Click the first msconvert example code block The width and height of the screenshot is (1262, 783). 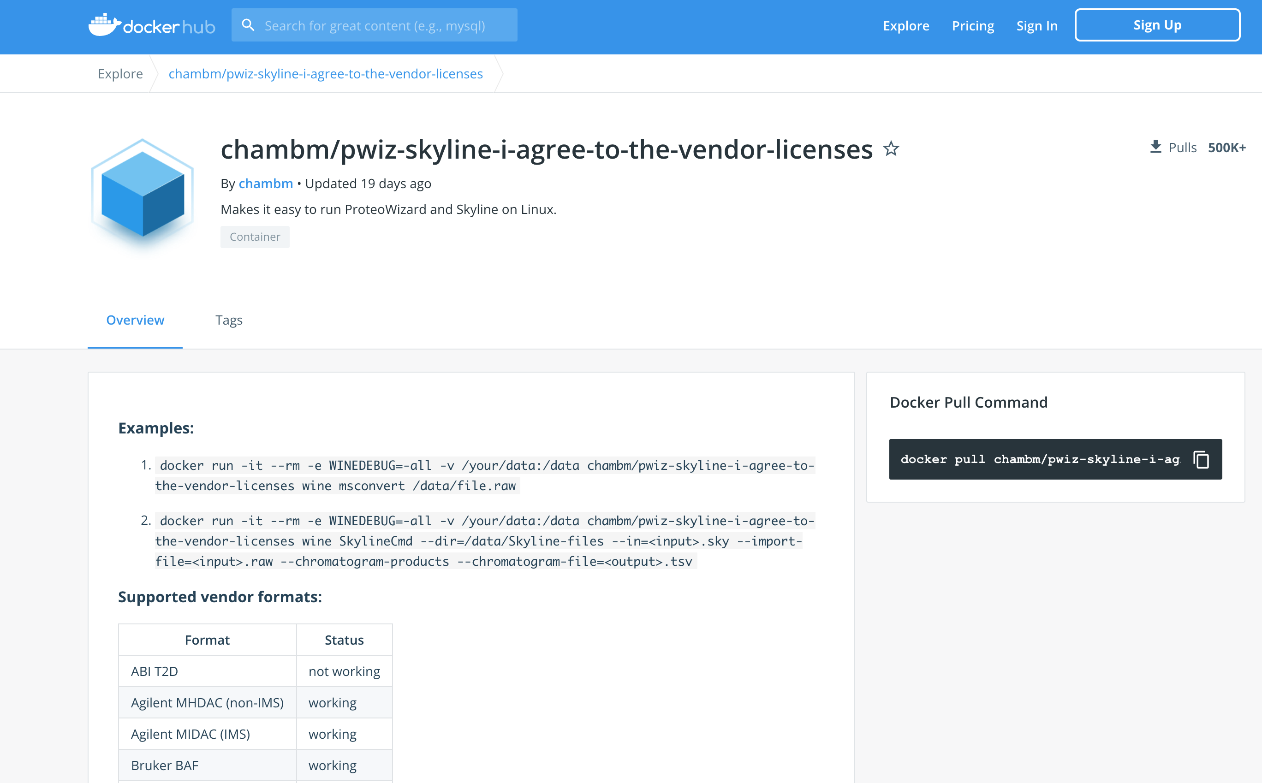pos(485,475)
